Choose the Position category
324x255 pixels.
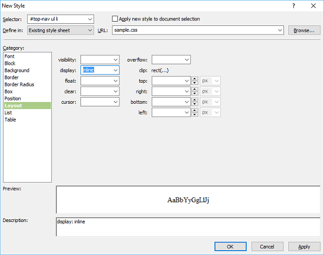(13, 98)
